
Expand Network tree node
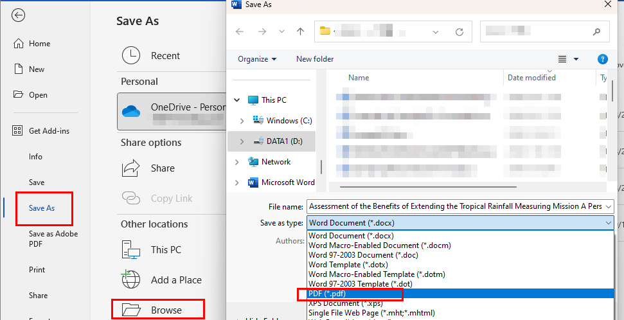pyautogui.click(x=237, y=162)
